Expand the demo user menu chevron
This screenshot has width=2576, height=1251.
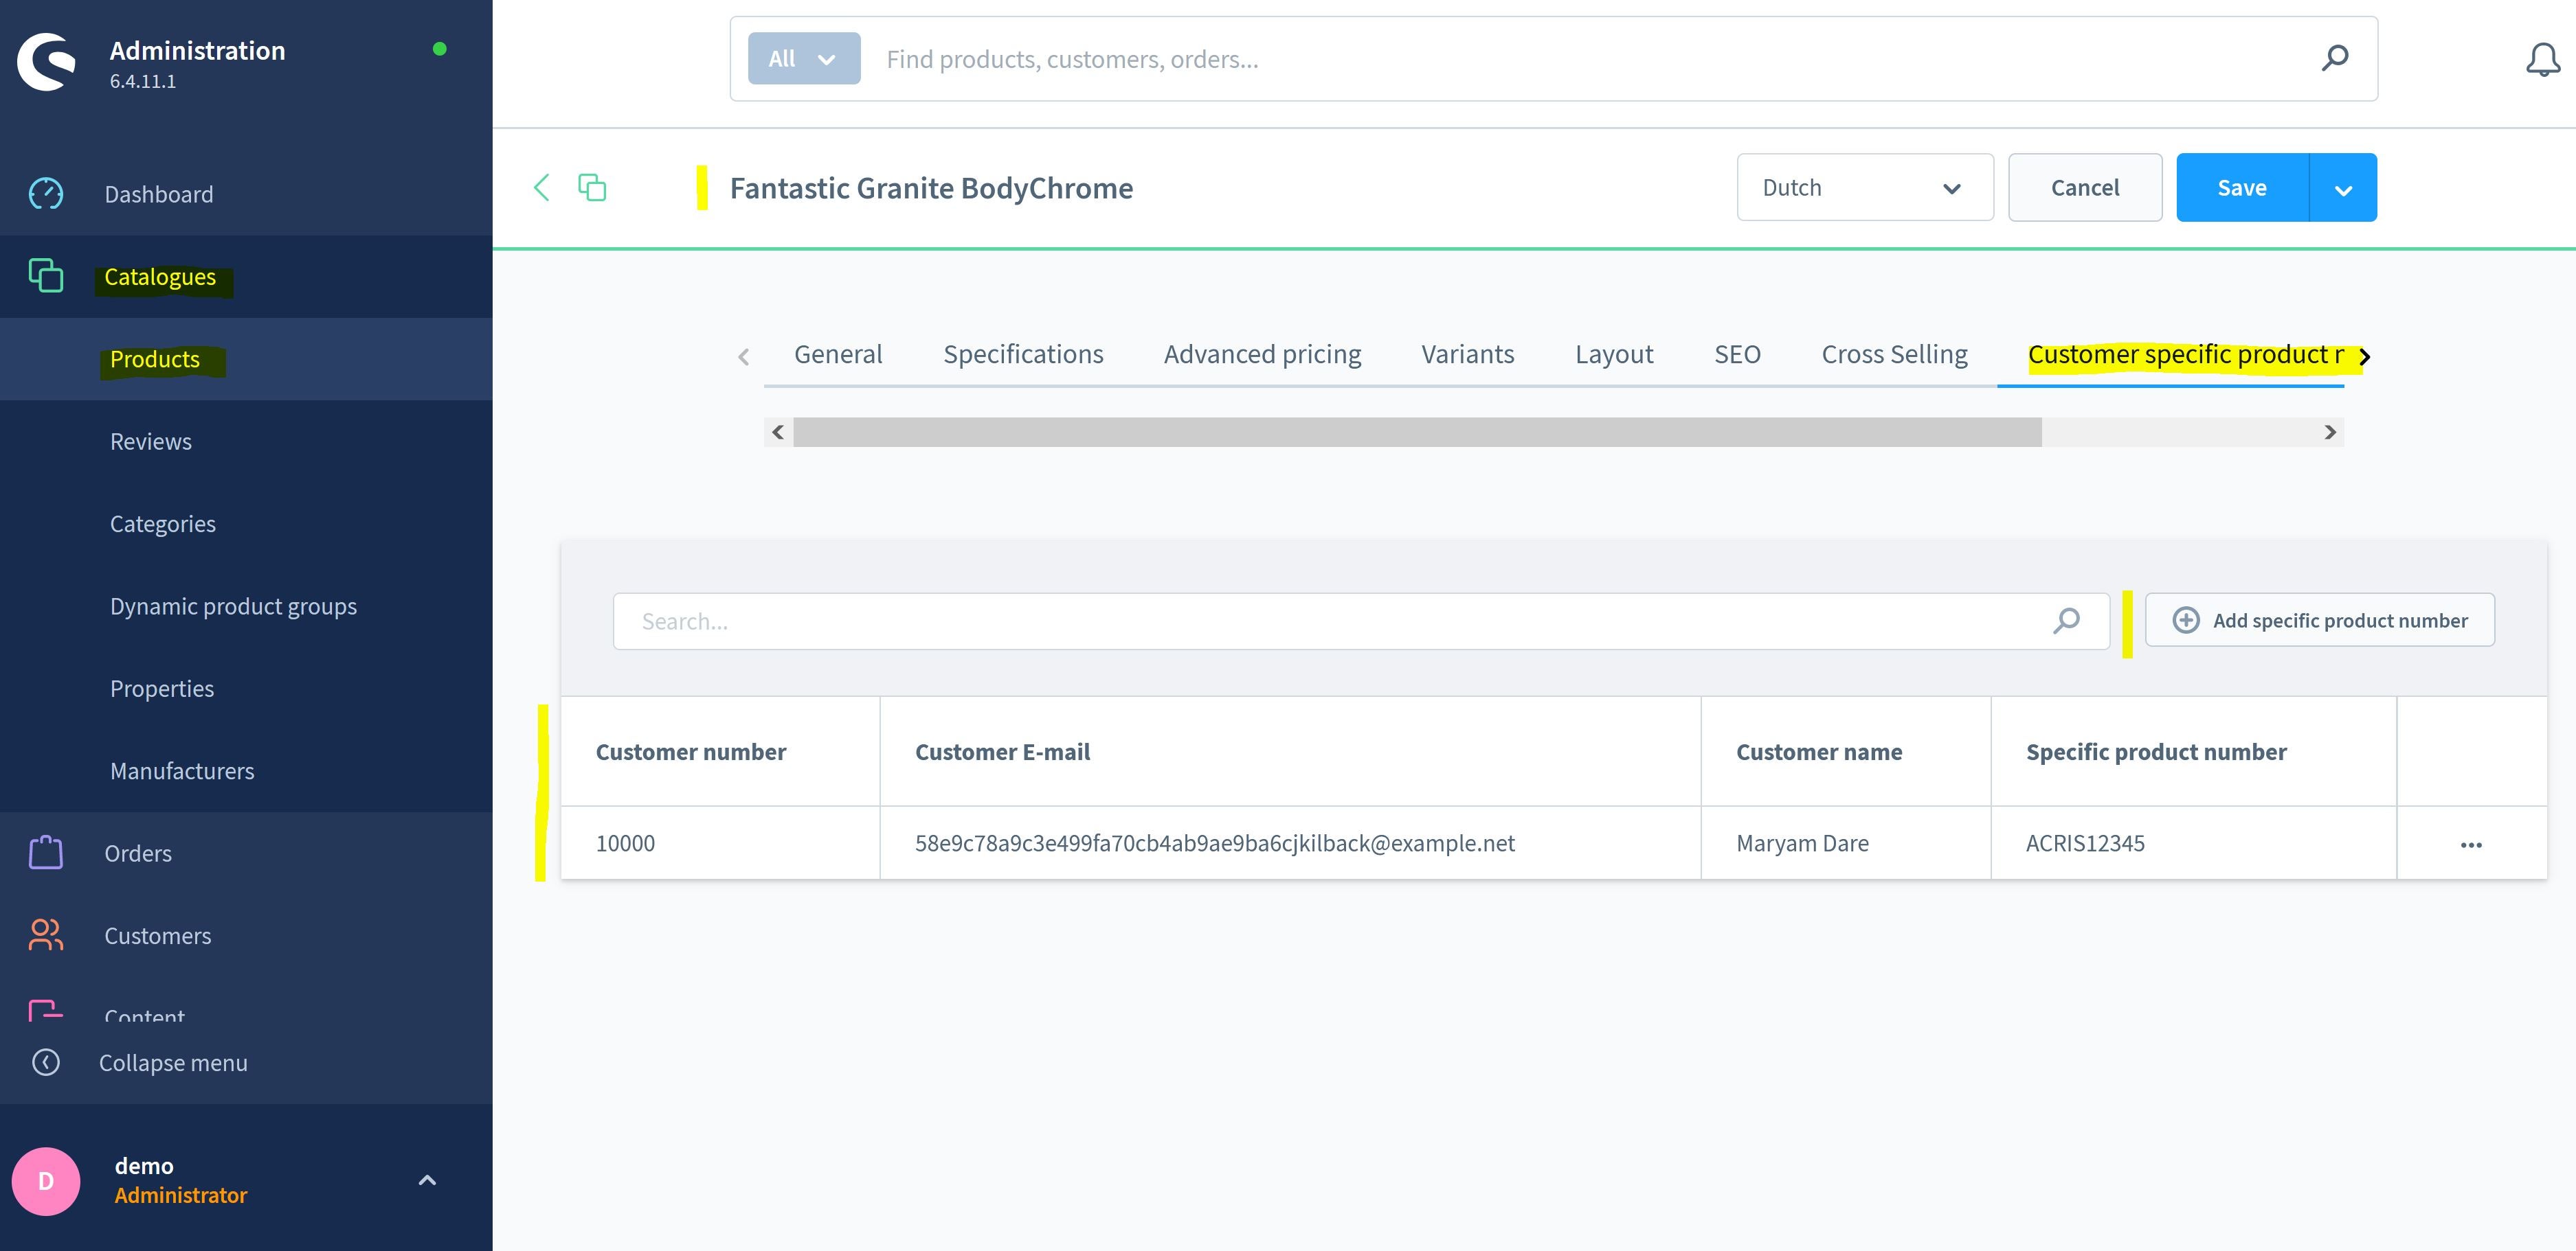click(427, 1180)
